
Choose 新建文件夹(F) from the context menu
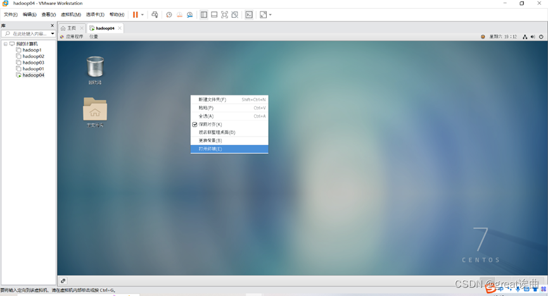point(229,99)
